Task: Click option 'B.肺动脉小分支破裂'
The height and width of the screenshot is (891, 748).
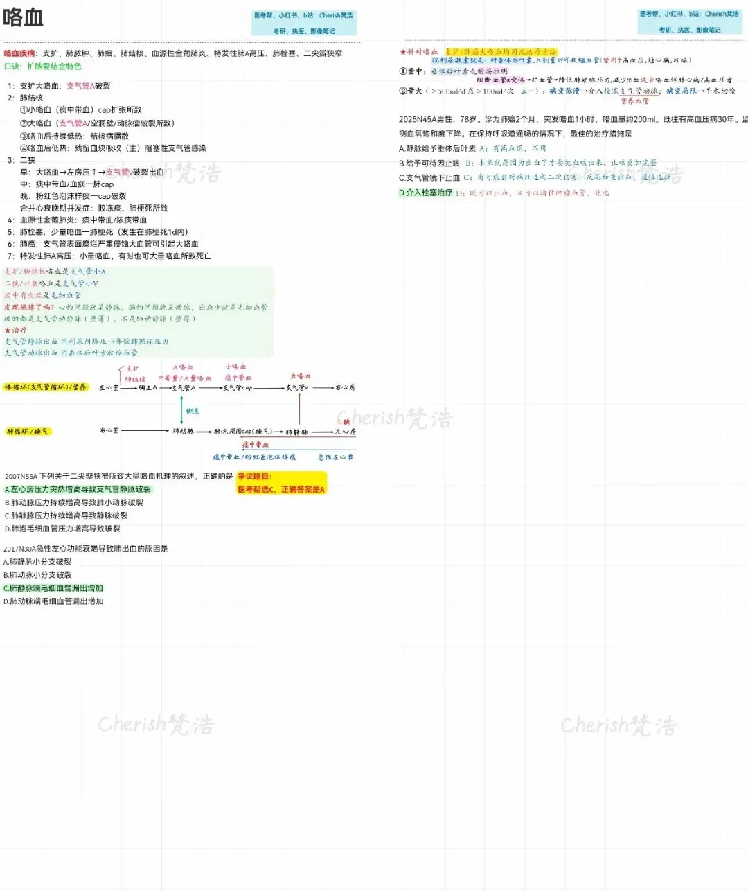Action: (x=37, y=575)
